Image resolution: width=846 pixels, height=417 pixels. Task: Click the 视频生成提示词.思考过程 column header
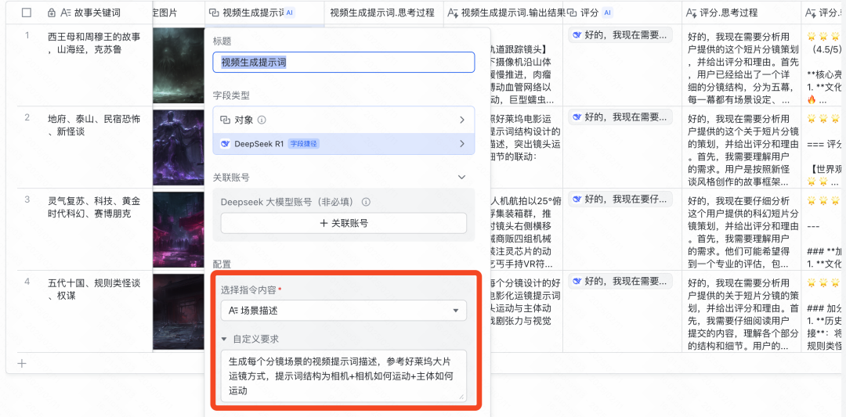coord(384,13)
